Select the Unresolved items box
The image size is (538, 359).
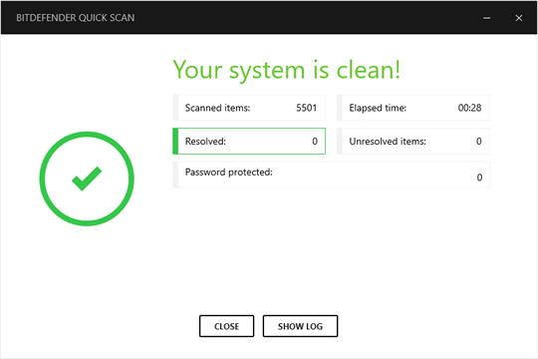(x=413, y=142)
